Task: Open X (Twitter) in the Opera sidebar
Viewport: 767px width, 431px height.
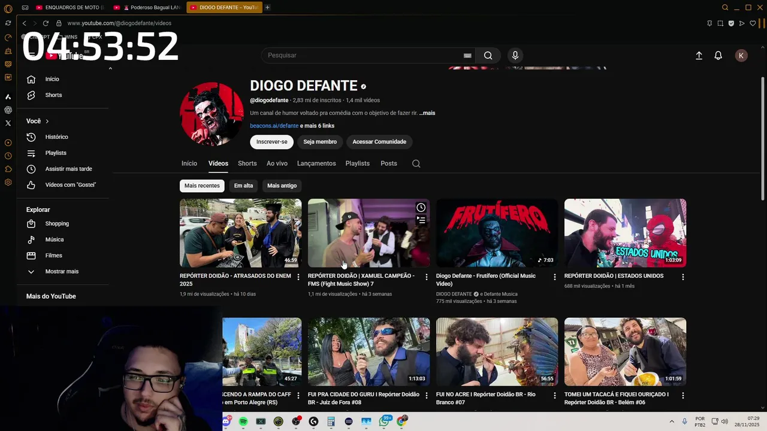Action: pyautogui.click(x=8, y=123)
